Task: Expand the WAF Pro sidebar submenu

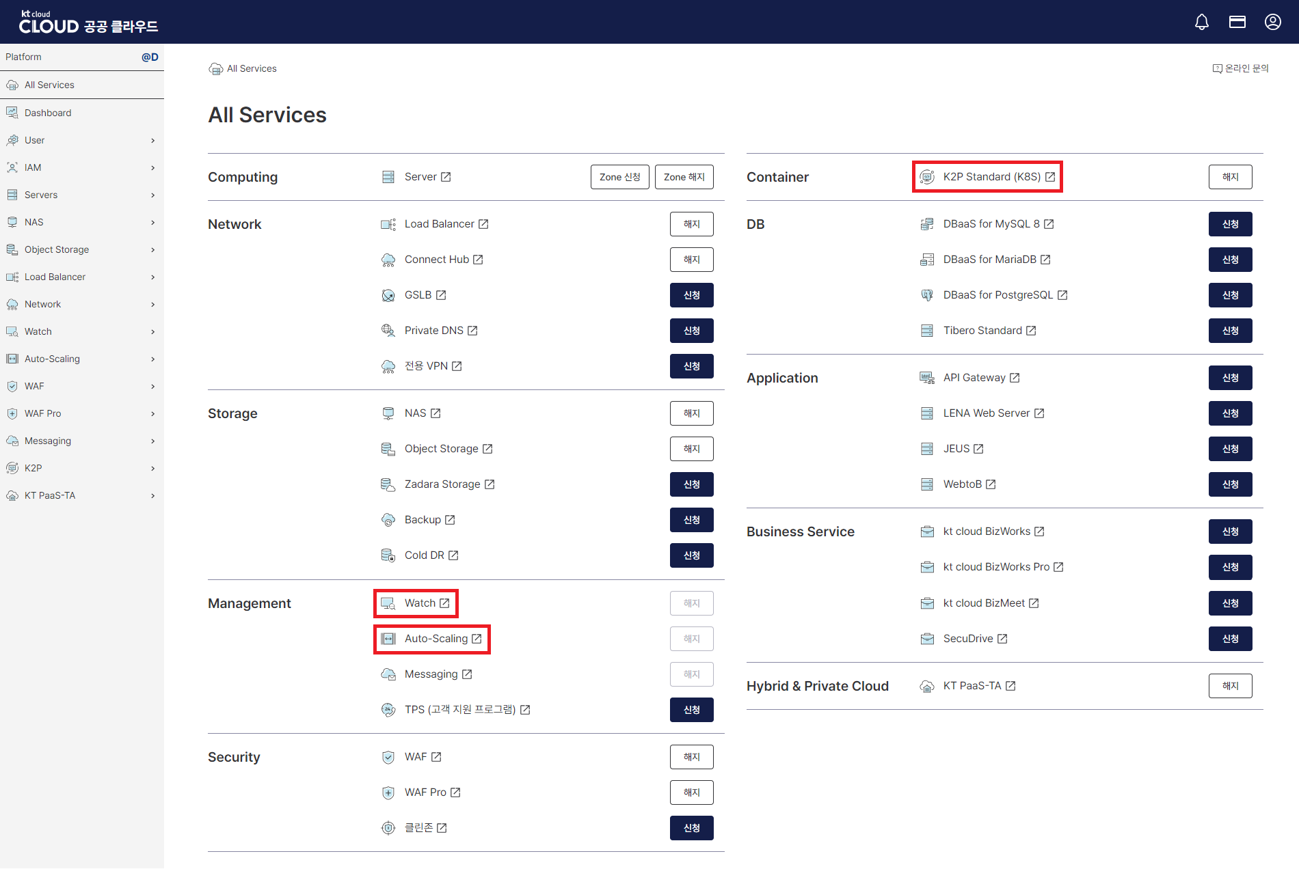Action: tap(152, 414)
